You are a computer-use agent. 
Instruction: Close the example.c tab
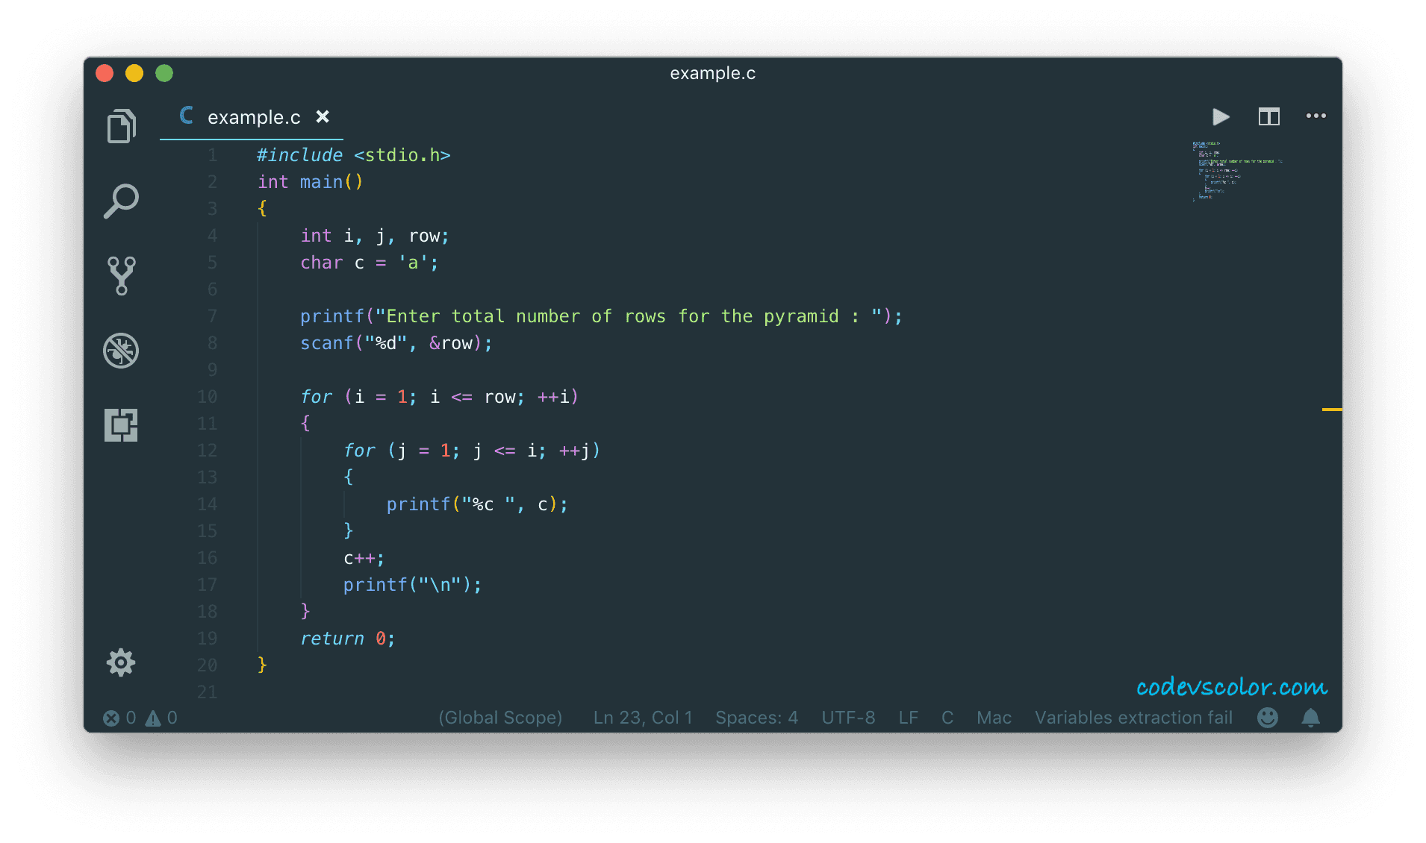point(323,117)
